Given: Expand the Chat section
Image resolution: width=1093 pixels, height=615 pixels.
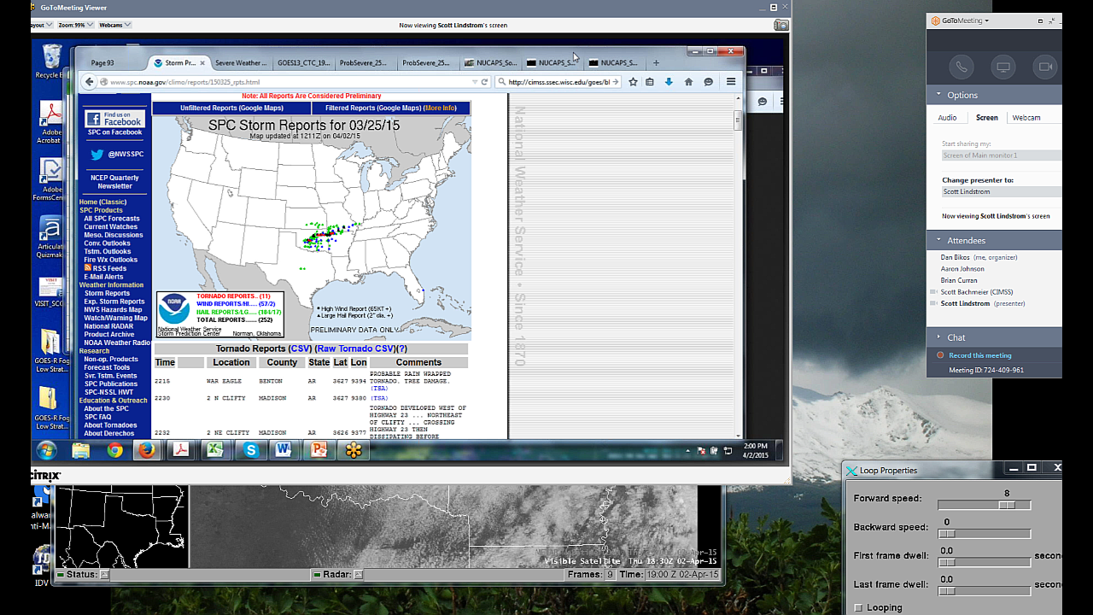Looking at the screenshot, I should pyautogui.click(x=939, y=337).
